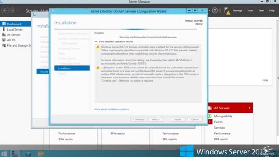This screenshot has width=279, height=157.
Task: Open the View menu
Action: pyautogui.click(x=261, y=10)
